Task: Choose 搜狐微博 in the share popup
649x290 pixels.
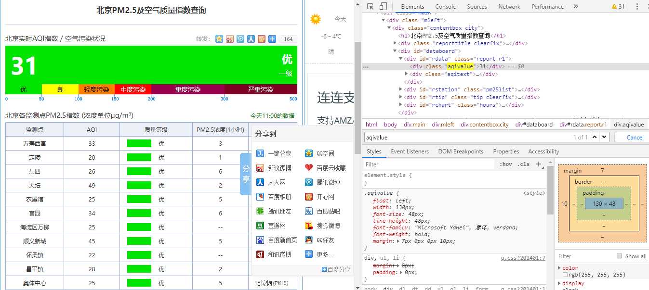Action: (x=322, y=226)
